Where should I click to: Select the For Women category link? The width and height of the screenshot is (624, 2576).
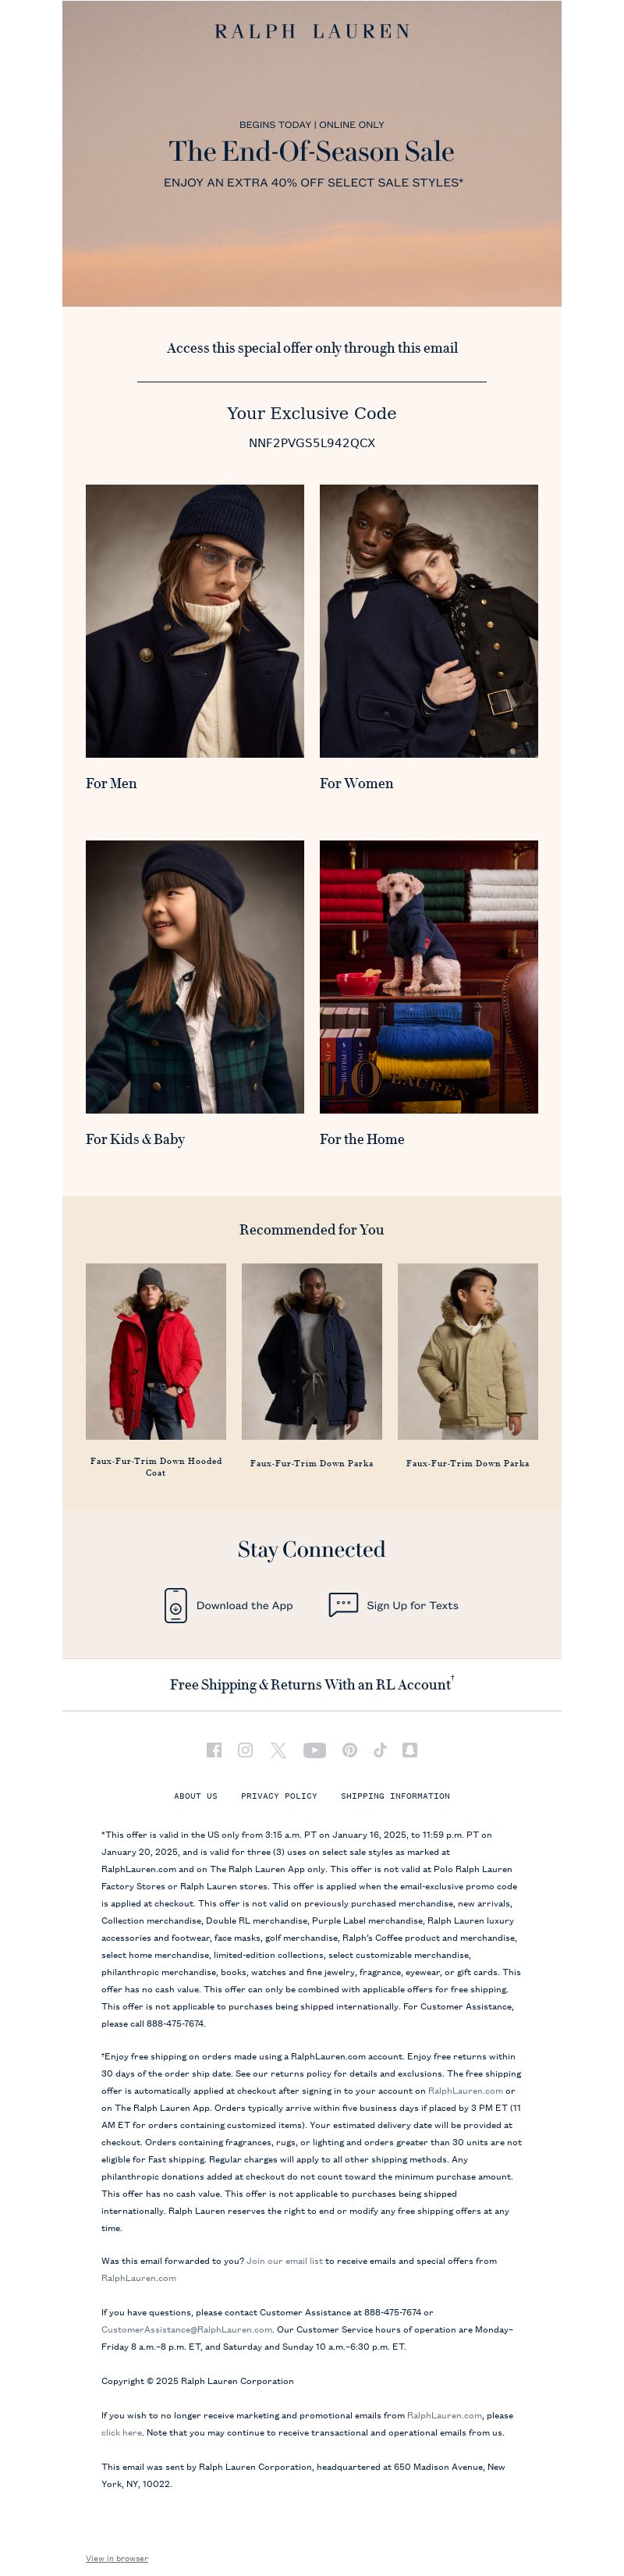356,783
